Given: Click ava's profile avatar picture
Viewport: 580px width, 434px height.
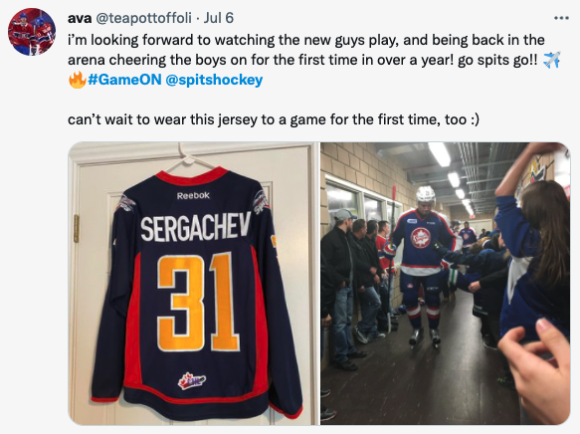Looking at the screenshot, I should pyautogui.click(x=32, y=32).
